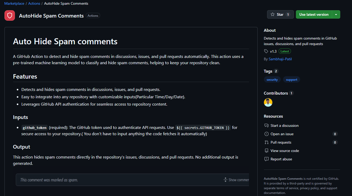The image size is (352, 196).
Task: Expand the Show comment toggle
Action: pos(236,180)
